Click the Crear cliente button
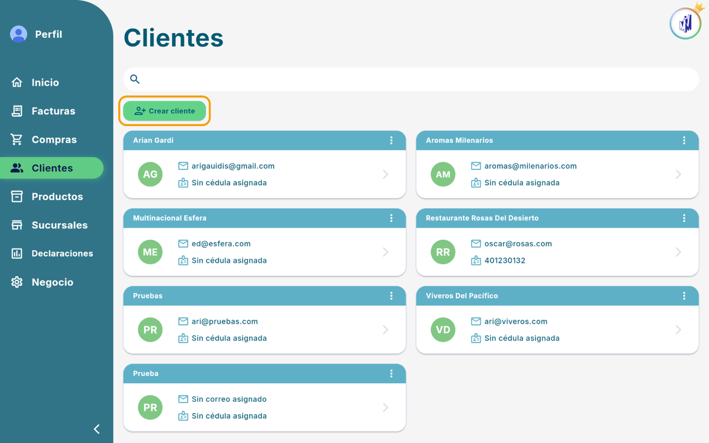Image resolution: width=709 pixels, height=443 pixels. point(165,111)
